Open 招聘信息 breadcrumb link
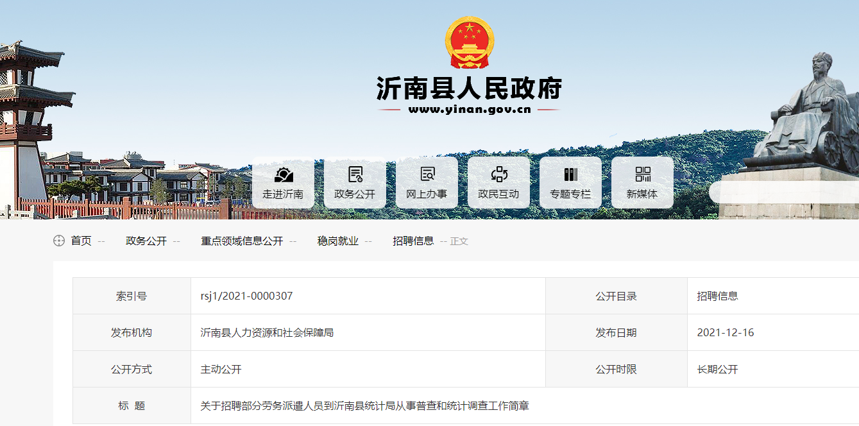Viewport: 859px width, 426px height. pyautogui.click(x=413, y=241)
